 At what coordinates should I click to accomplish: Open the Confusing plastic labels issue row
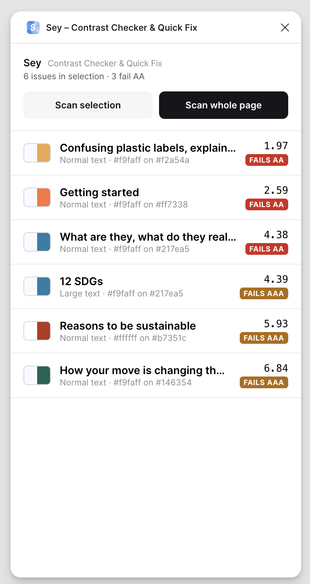pyautogui.click(x=156, y=153)
